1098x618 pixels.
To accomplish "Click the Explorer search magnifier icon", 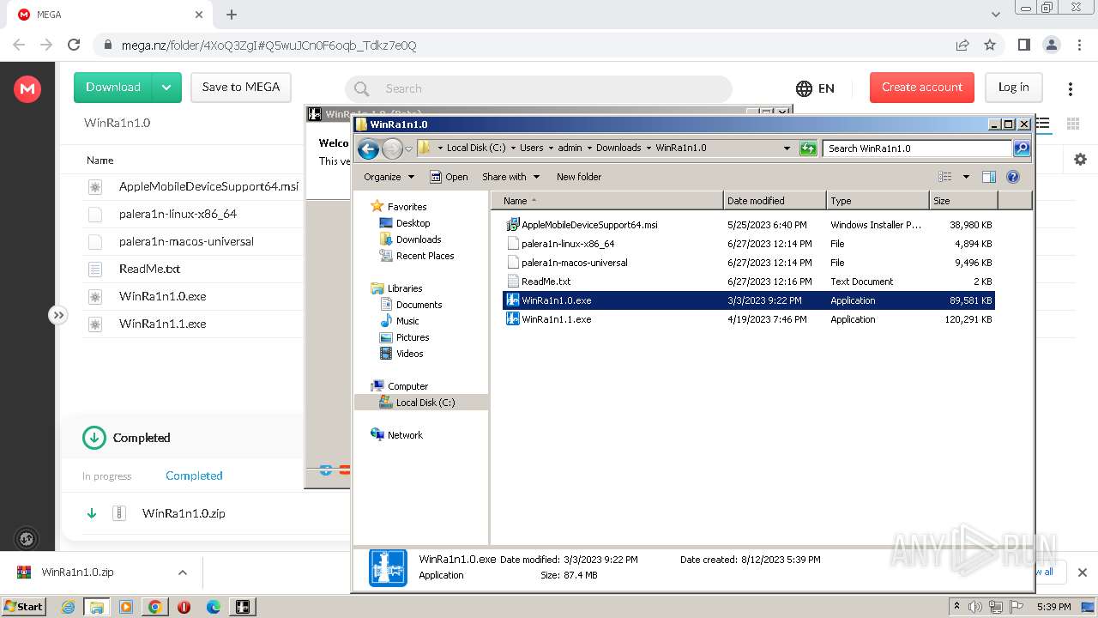I will click(x=1021, y=148).
